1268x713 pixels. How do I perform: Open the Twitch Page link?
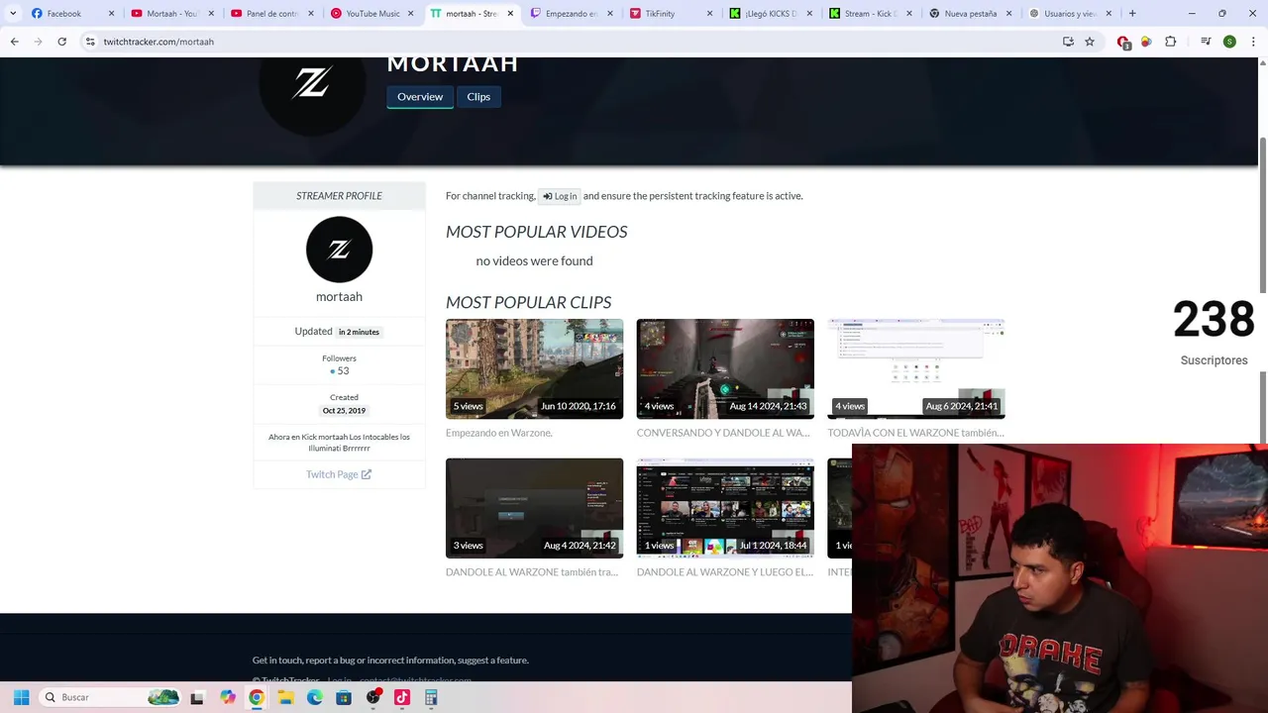pos(339,474)
